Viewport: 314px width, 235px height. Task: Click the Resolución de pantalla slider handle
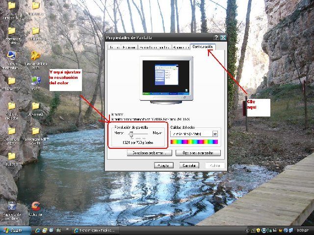(131, 133)
